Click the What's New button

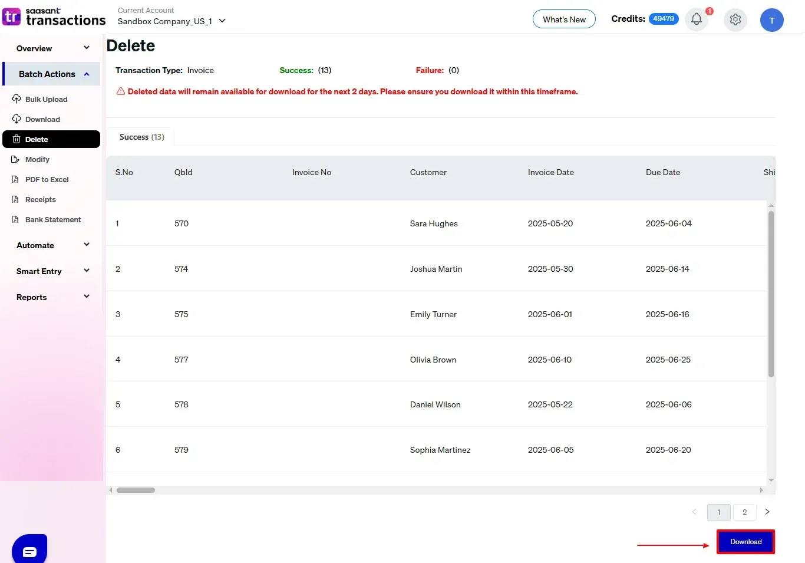click(x=564, y=19)
